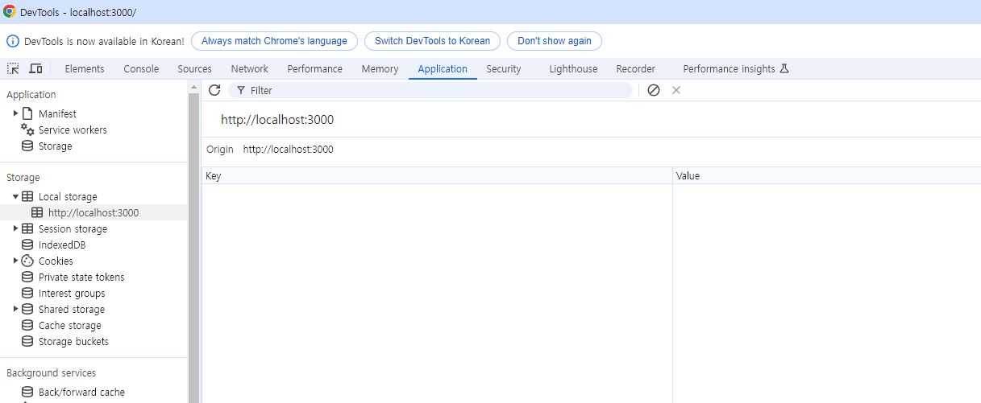Click the Back/forward cache icon
The width and height of the screenshot is (981, 403).
[27, 392]
